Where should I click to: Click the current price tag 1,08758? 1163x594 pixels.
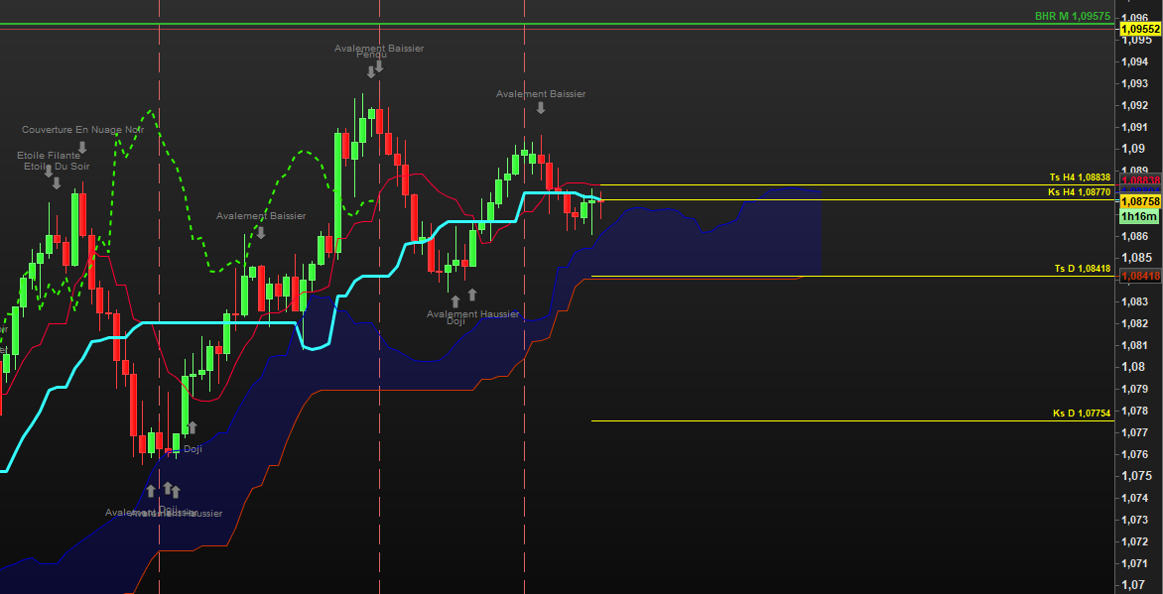pyautogui.click(x=1140, y=200)
